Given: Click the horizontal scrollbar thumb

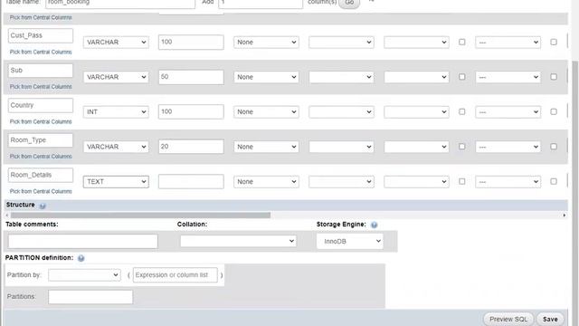Looking at the screenshot, I should [140, 216].
